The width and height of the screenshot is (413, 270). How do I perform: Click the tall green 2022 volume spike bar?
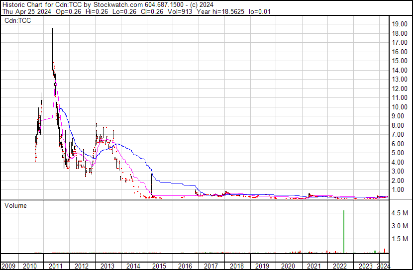344,232
